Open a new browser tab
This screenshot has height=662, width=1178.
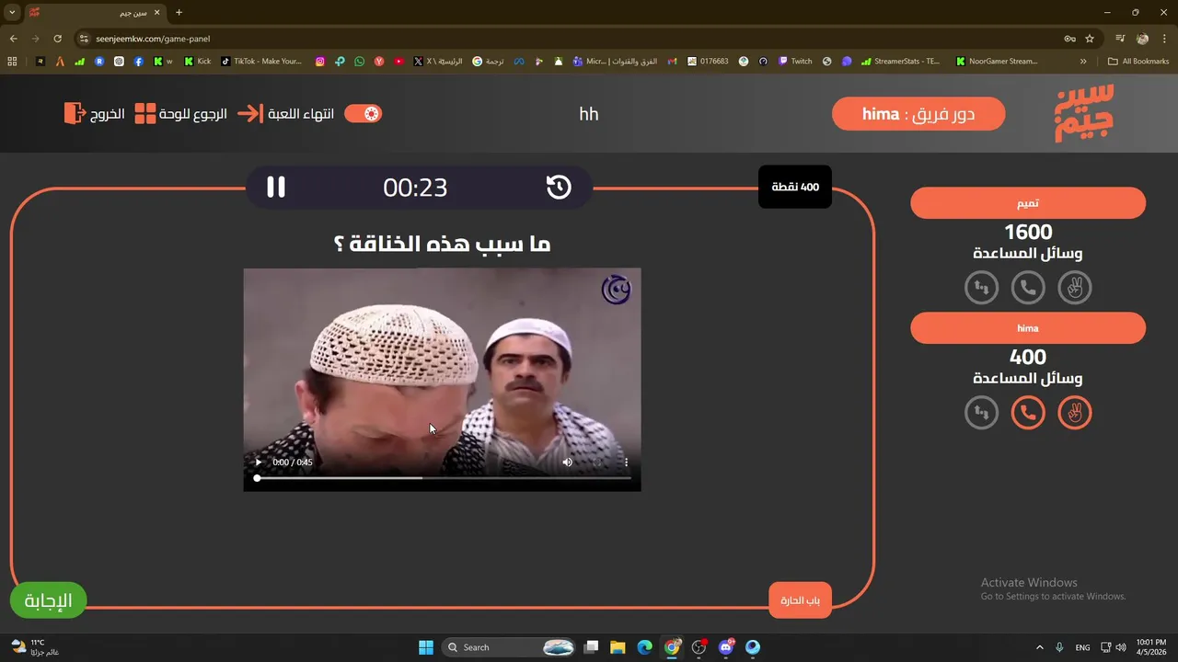(x=179, y=13)
